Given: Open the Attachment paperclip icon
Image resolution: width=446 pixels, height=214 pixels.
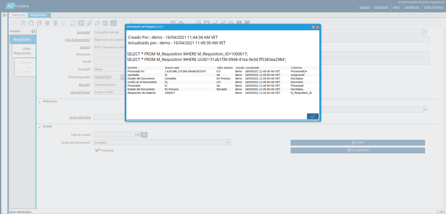Looking at the screenshot, I should [x=89, y=23].
